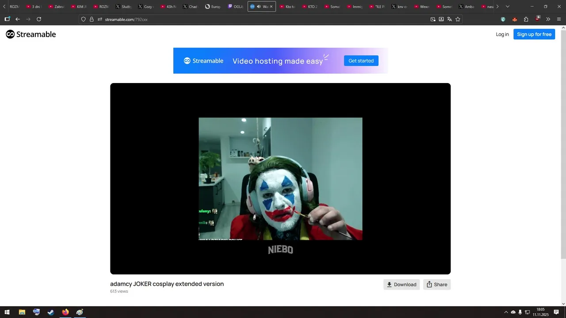The image size is (566, 318).
Task: Switch to the '43h' YouTube tab
Action: 169,7
